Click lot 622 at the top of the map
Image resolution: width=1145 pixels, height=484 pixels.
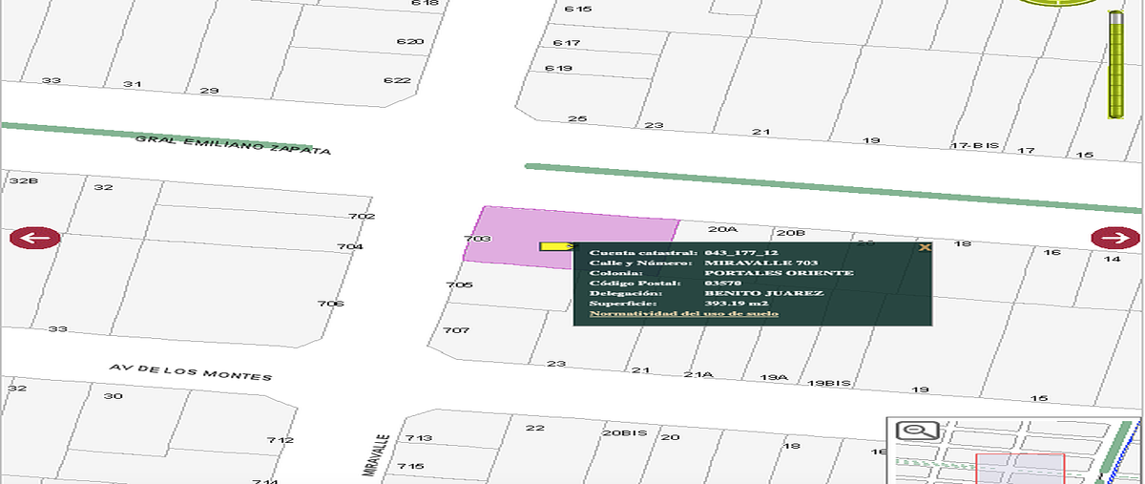396,80
